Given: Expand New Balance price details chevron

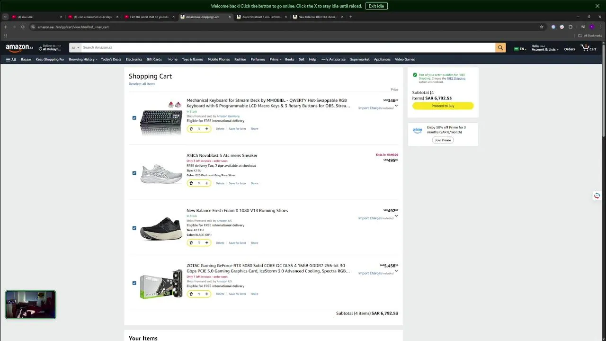Looking at the screenshot, I should [396, 216].
